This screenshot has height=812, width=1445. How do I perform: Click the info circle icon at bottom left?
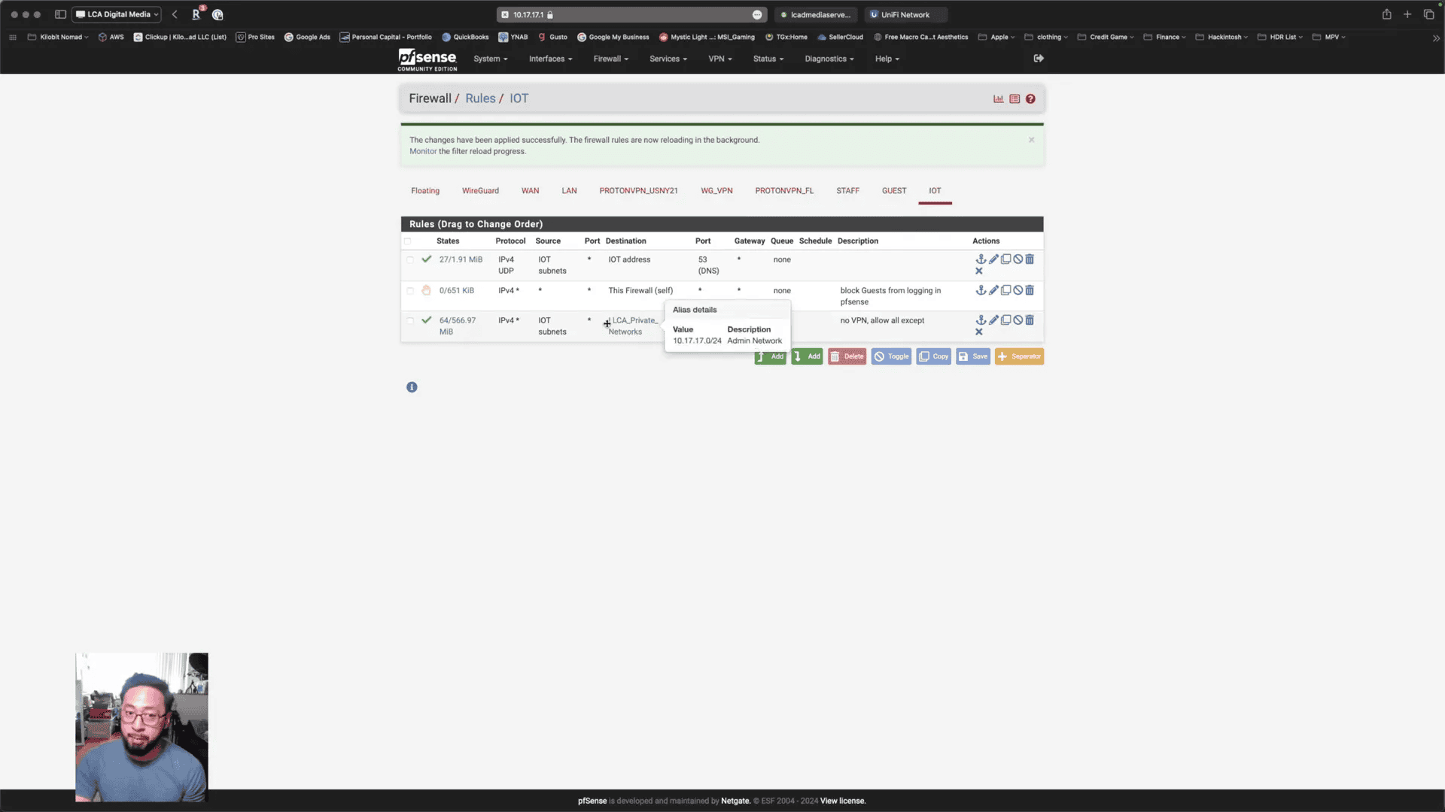[412, 388]
